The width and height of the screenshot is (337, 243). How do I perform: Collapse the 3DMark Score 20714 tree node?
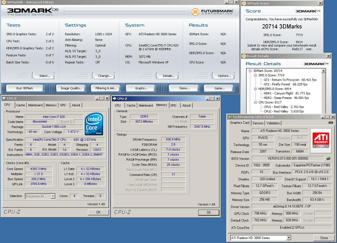(250, 71)
